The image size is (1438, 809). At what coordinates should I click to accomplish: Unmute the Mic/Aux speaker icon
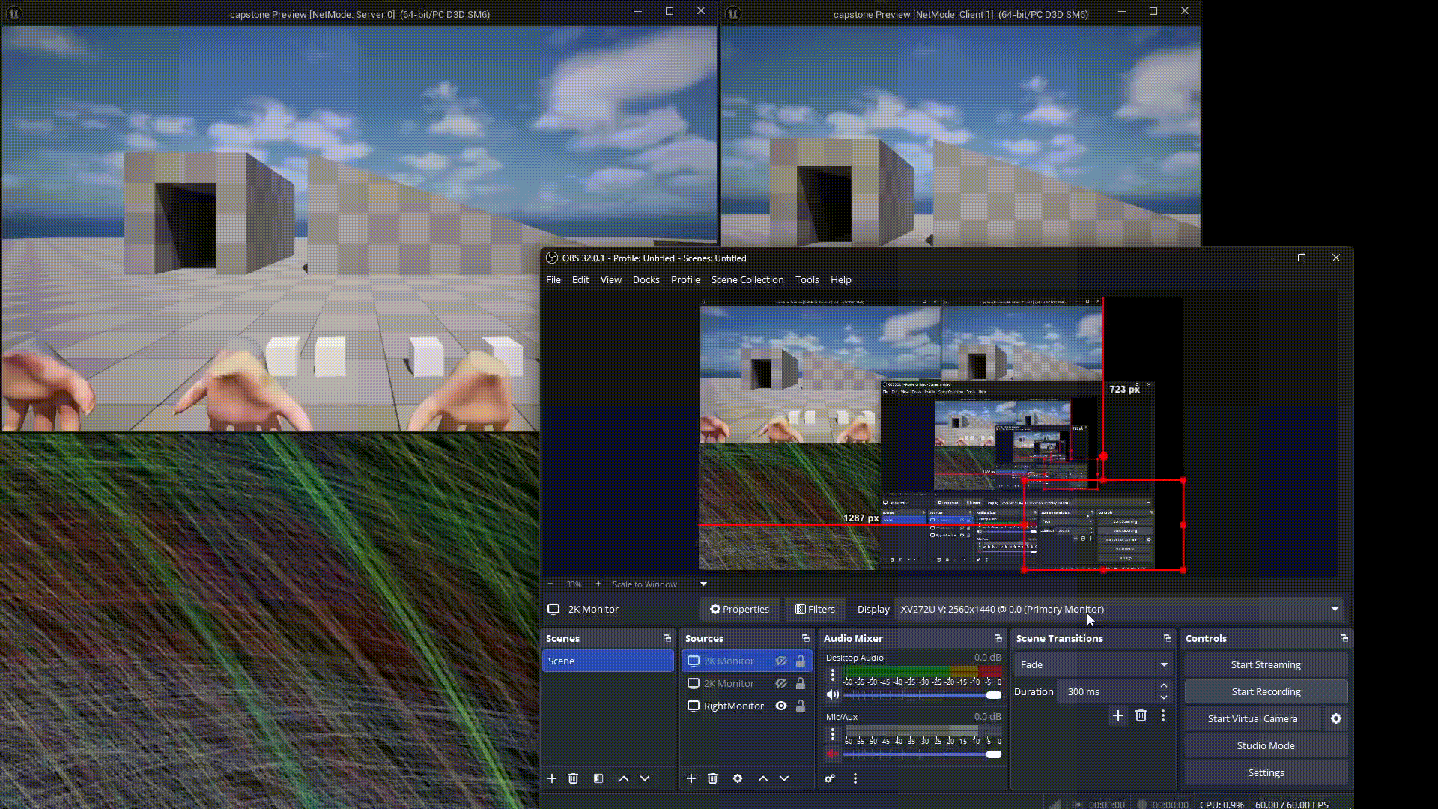(x=832, y=754)
